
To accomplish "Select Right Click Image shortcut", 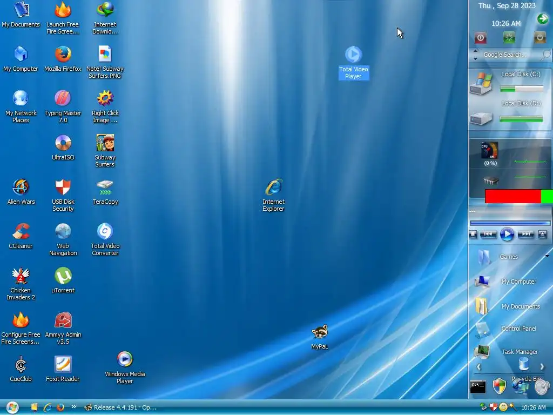I will pos(105,106).
